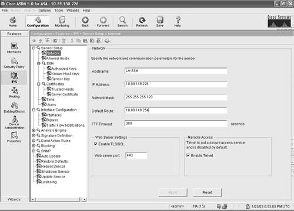Click the Reset button
The image size is (294, 211).
point(207,192)
